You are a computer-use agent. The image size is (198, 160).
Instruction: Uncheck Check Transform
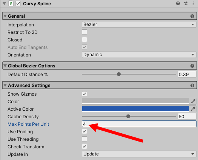[x=84, y=146]
